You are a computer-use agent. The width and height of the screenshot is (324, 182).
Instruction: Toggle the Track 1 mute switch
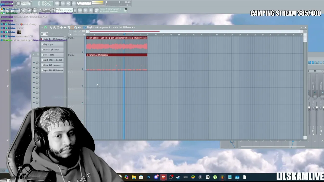[x=83, y=52]
